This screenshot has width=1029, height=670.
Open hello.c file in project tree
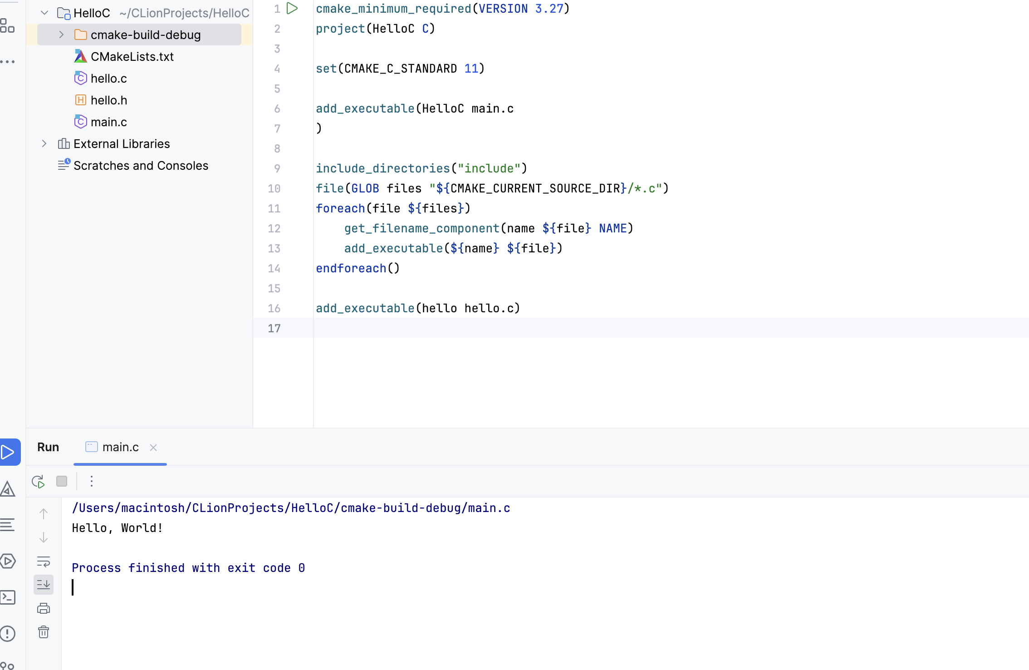(108, 78)
